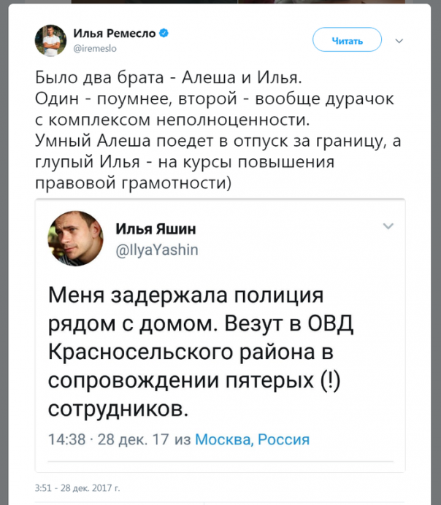Expand the chevron menu beside Читать
The width and height of the screenshot is (441, 505).
pyautogui.click(x=399, y=41)
